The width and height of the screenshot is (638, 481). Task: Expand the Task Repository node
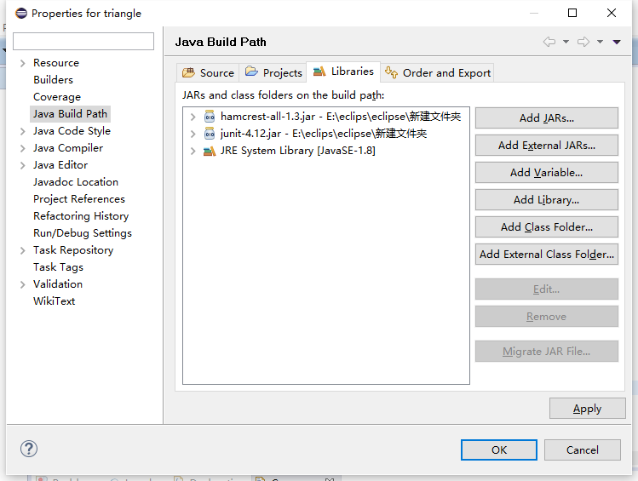(23, 250)
